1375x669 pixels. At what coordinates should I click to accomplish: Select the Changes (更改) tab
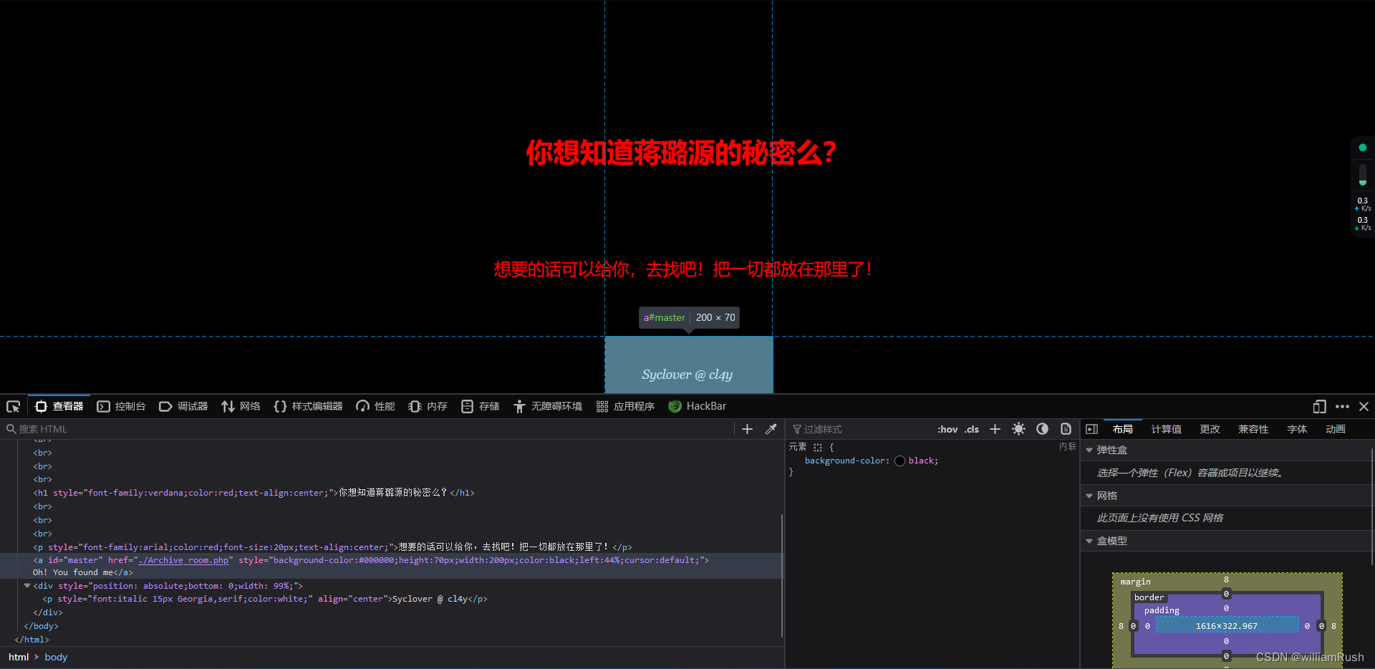(x=1210, y=429)
